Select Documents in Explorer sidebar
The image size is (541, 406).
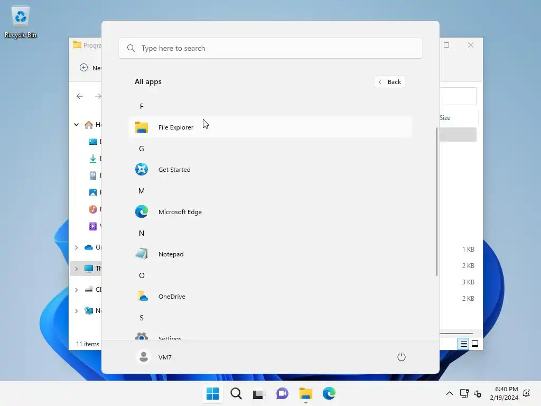coord(95,176)
